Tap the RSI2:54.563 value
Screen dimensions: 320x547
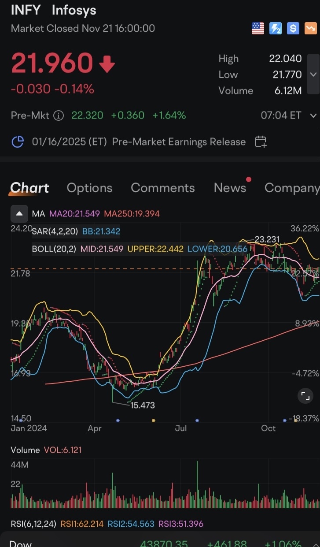tap(132, 524)
